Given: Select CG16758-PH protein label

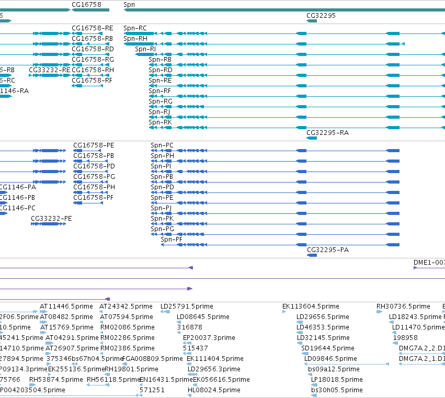Looking at the screenshot, I should coord(94,187).
